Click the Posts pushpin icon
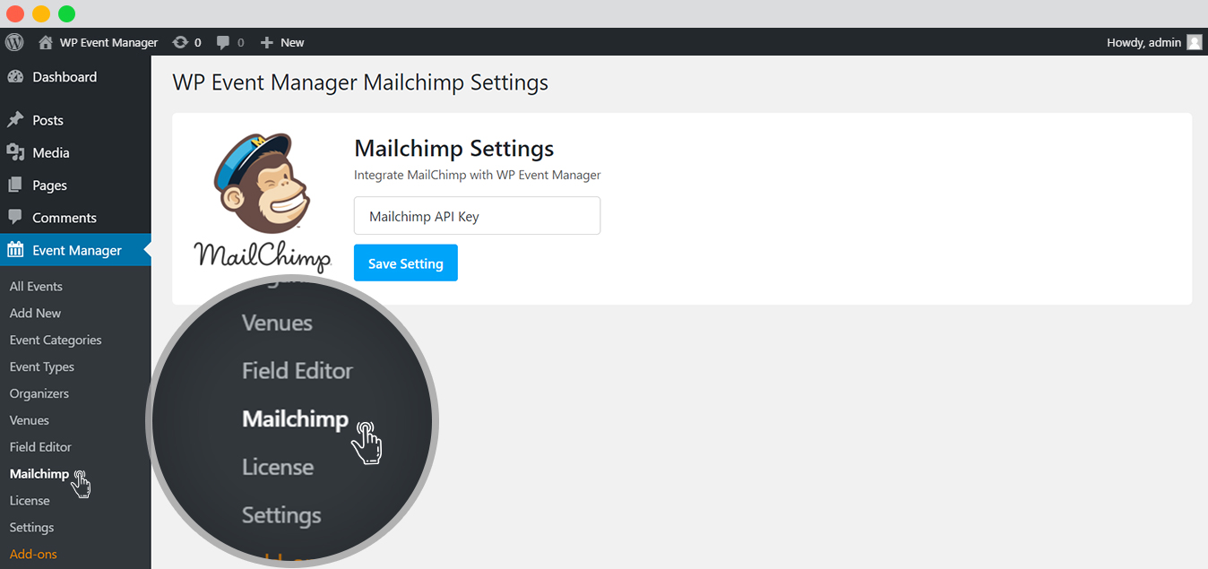 click(15, 120)
